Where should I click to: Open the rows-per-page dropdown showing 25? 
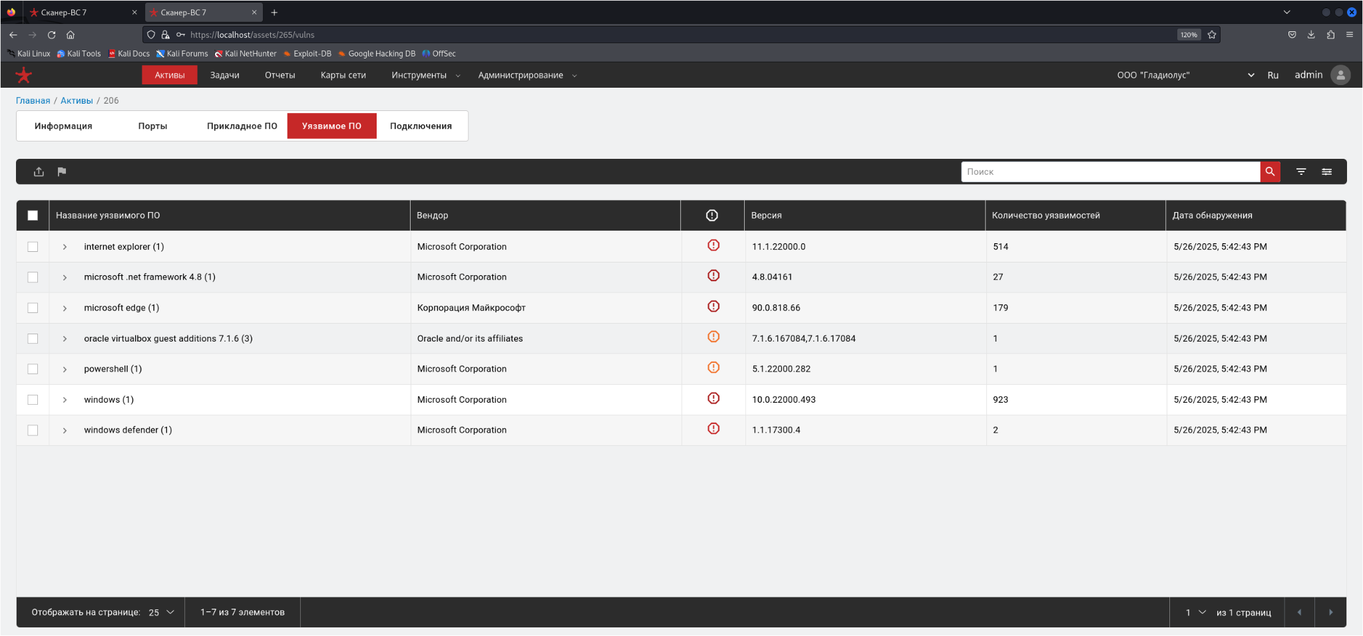point(162,612)
